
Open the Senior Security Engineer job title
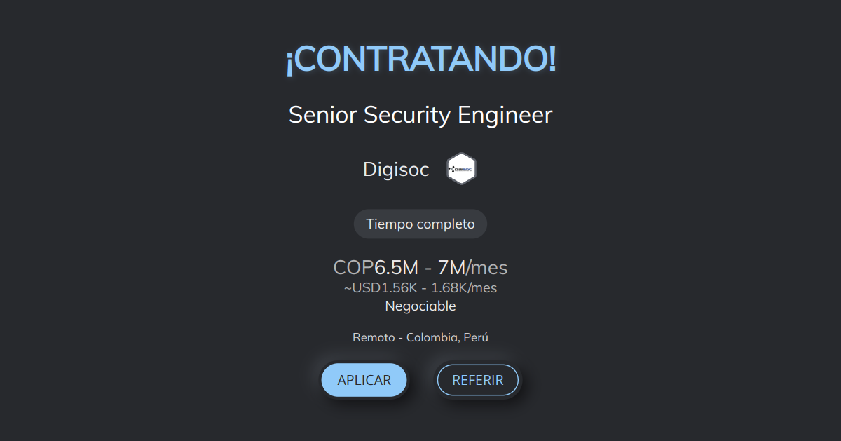coord(420,114)
